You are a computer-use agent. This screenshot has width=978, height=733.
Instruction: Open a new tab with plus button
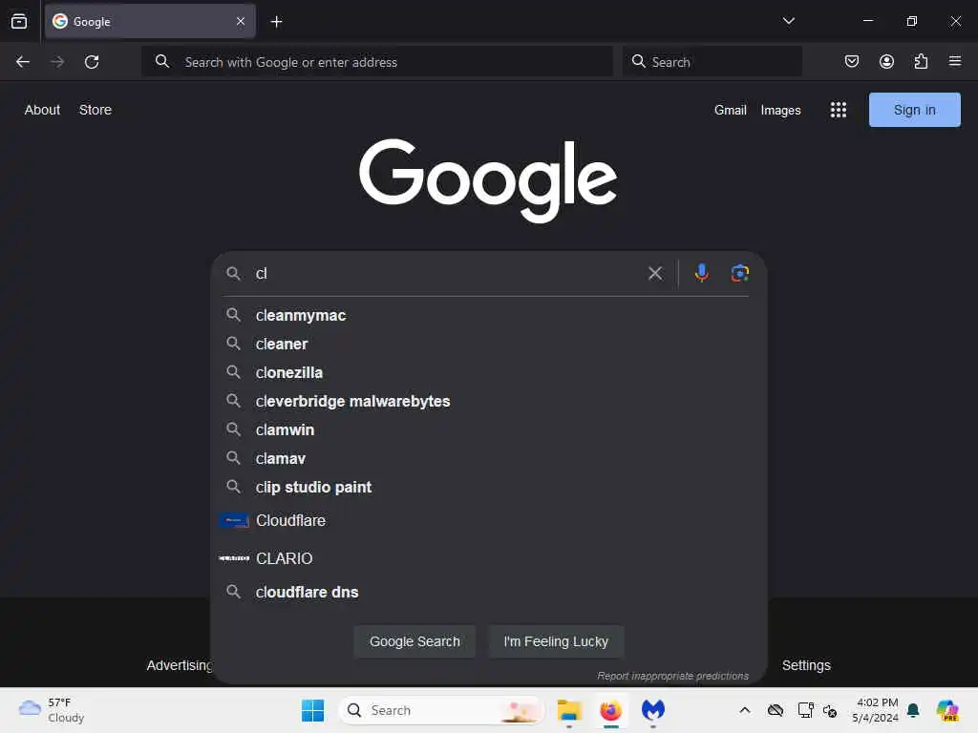tap(276, 22)
